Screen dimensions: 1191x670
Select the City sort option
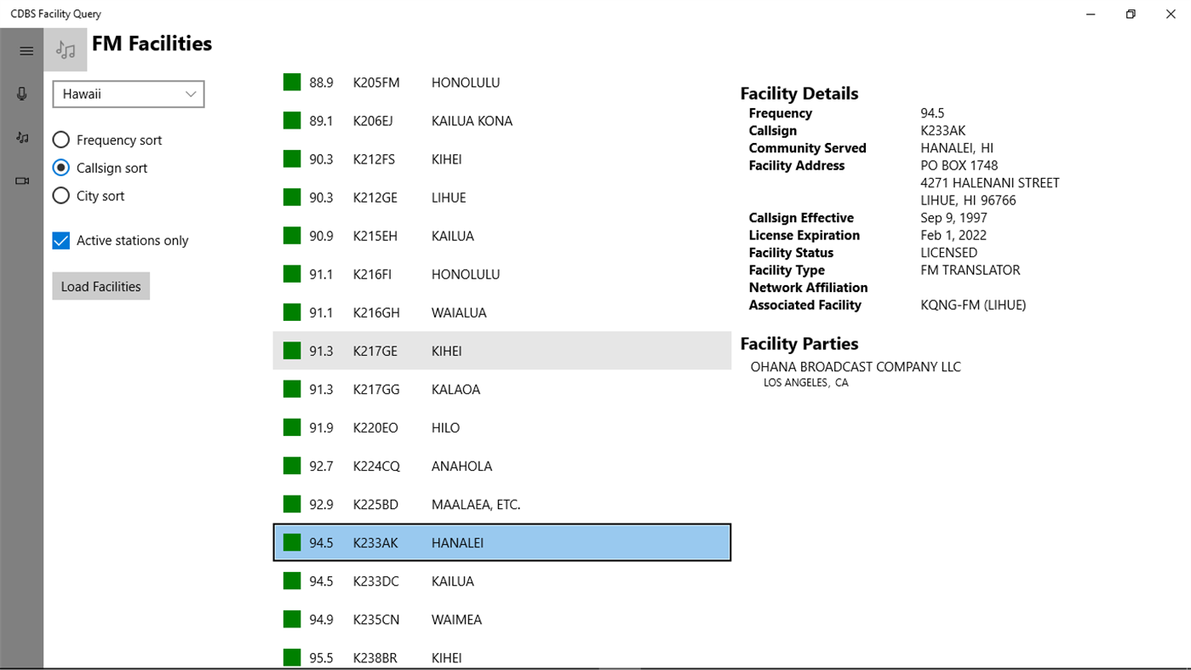click(60, 196)
